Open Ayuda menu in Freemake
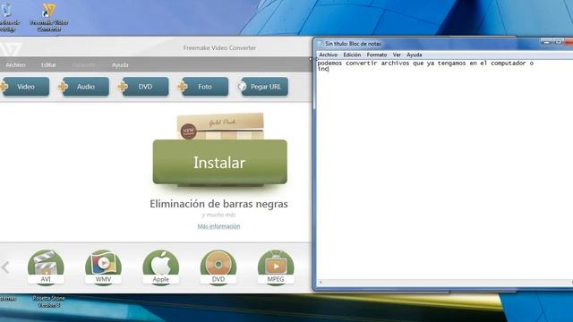The image size is (573, 322). pyautogui.click(x=120, y=65)
